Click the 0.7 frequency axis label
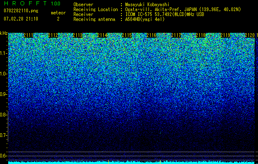The image size is (258, 164). 4,135
